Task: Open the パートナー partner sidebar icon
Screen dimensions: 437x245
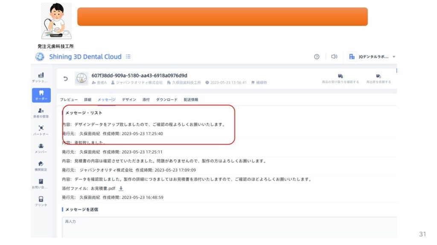Action: 41,130
